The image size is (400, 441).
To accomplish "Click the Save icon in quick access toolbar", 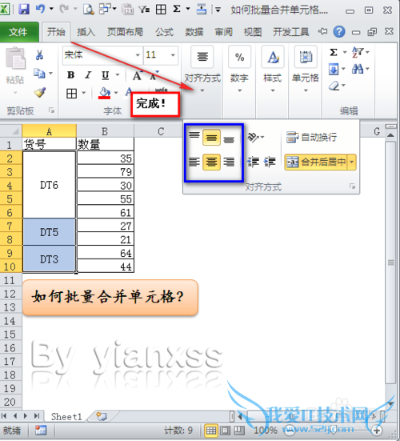I will [x=24, y=10].
